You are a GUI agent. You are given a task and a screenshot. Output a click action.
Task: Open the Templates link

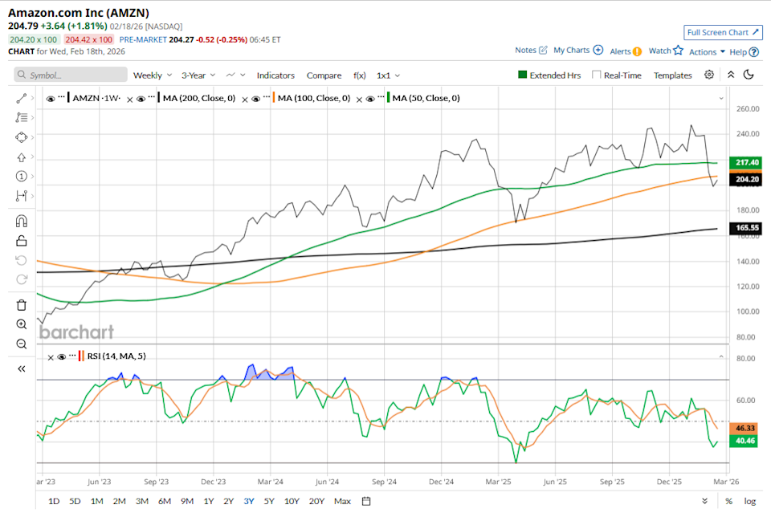click(672, 75)
